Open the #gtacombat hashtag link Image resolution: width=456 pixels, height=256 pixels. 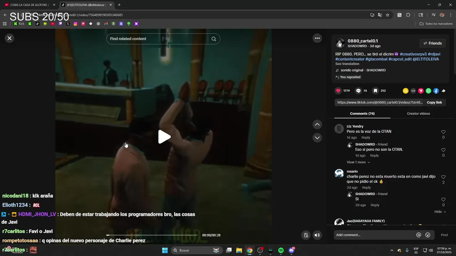coord(376,59)
